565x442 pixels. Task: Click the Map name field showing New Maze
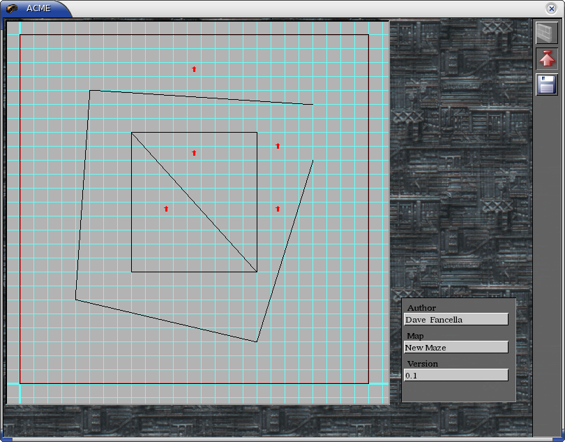click(x=456, y=348)
